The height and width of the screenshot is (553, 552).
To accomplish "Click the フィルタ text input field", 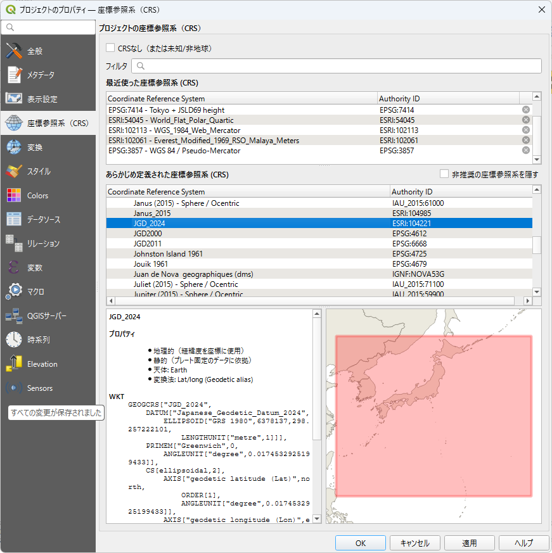I will click(337, 66).
